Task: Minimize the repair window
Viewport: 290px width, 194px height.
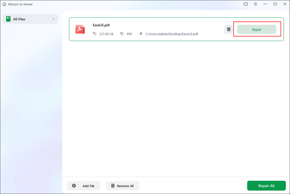Action: pos(265,4)
